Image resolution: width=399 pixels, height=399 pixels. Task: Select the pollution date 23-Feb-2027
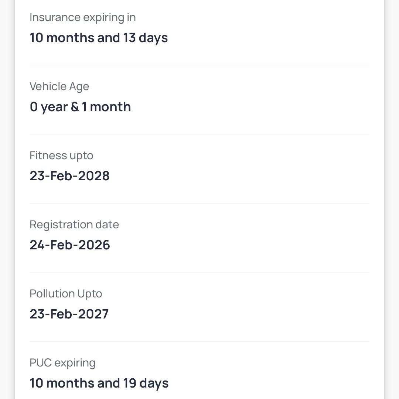69,314
